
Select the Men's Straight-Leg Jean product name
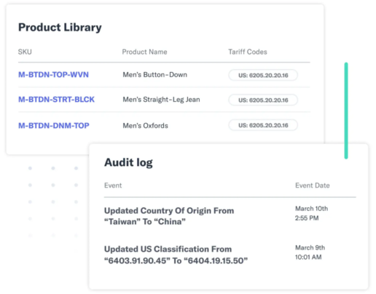click(161, 100)
